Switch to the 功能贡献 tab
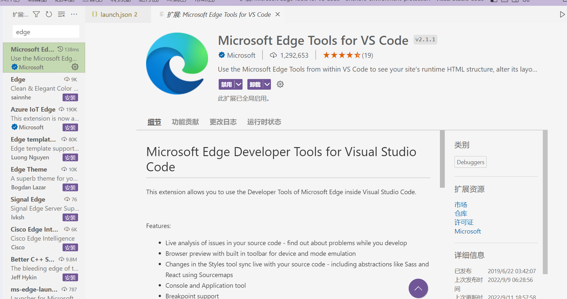567x299 pixels. pyautogui.click(x=185, y=122)
